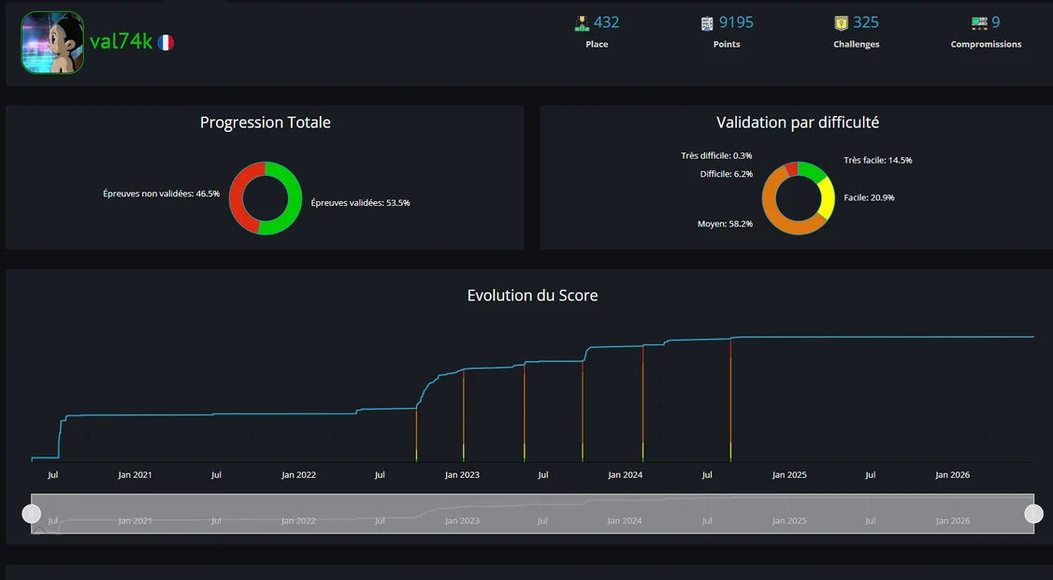Click the points icon beside 9195
Viewport: 1053px width, 580px height.
click(707, 23)
